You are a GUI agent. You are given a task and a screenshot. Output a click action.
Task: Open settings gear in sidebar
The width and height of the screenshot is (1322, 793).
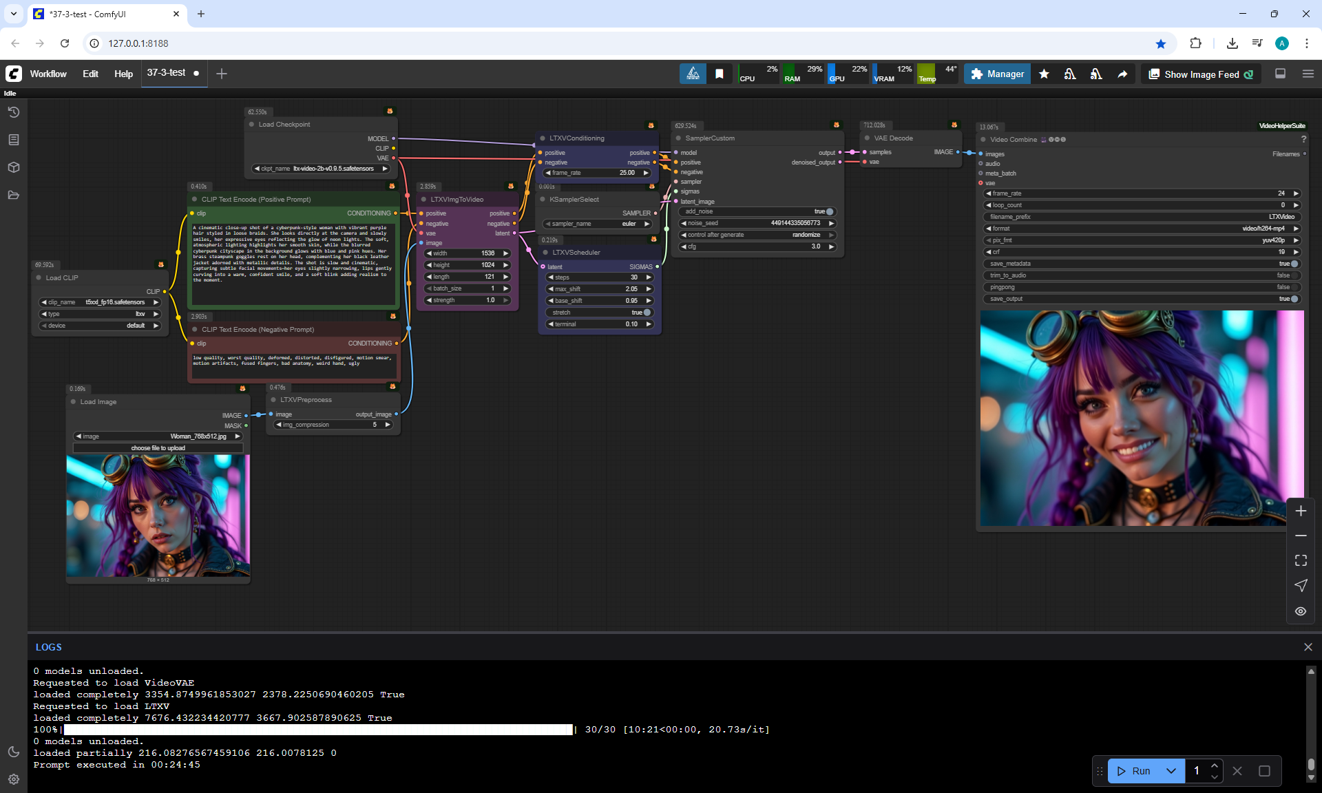tap(14, 779)
